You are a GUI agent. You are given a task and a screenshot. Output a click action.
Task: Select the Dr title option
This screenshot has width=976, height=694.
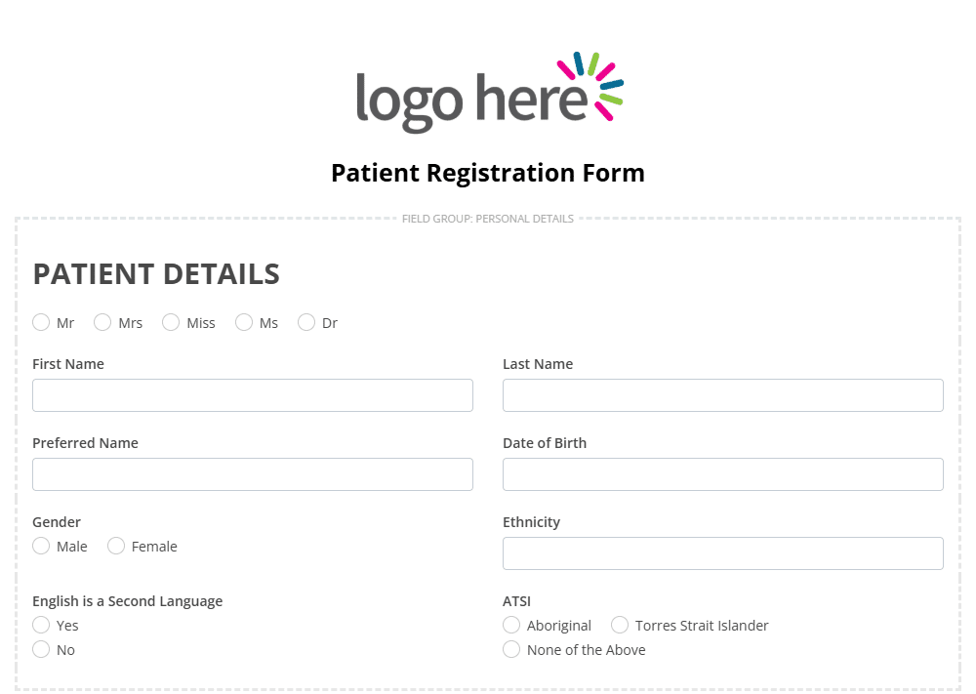tap(306, 322)
